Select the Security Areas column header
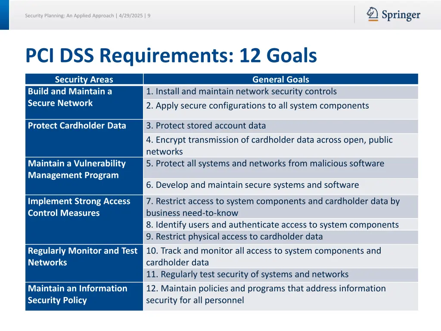Image resolution: width=441 pixels, height=331 pixels. click(x=84, y=79)
